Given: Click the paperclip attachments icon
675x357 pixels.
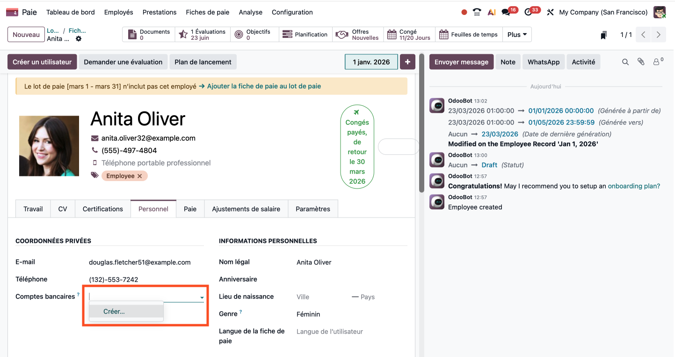Looking at the screenshot, I should tap(641, 62).
